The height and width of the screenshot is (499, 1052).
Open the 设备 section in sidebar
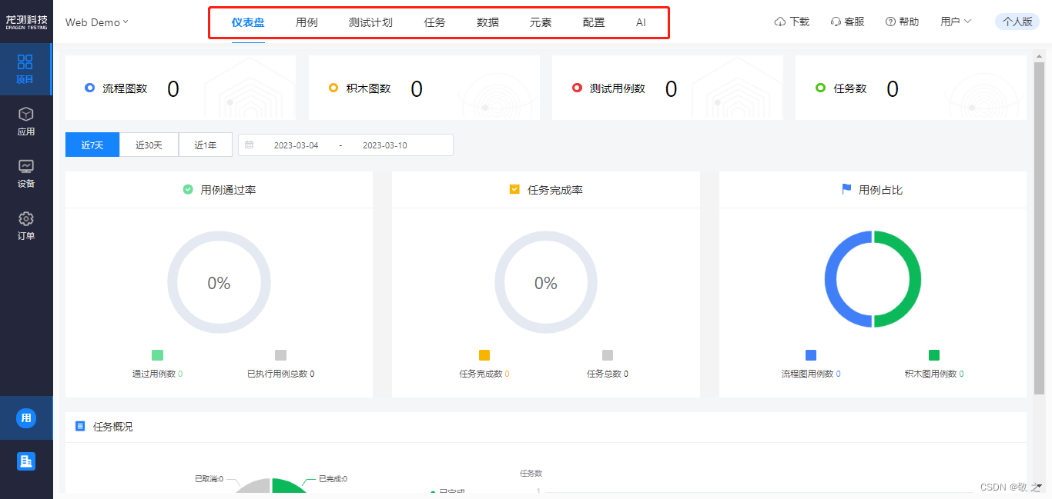tap(25, 174)
